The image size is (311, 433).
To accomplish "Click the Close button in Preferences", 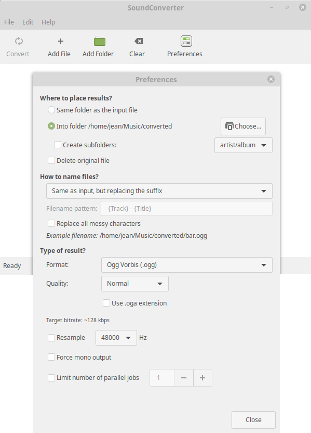I will click(x=253, y=420).
